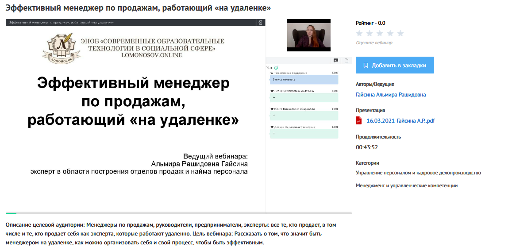The image size is (512, 251).
Task: Select the Запись началась chat message
Action: [304, 80]
